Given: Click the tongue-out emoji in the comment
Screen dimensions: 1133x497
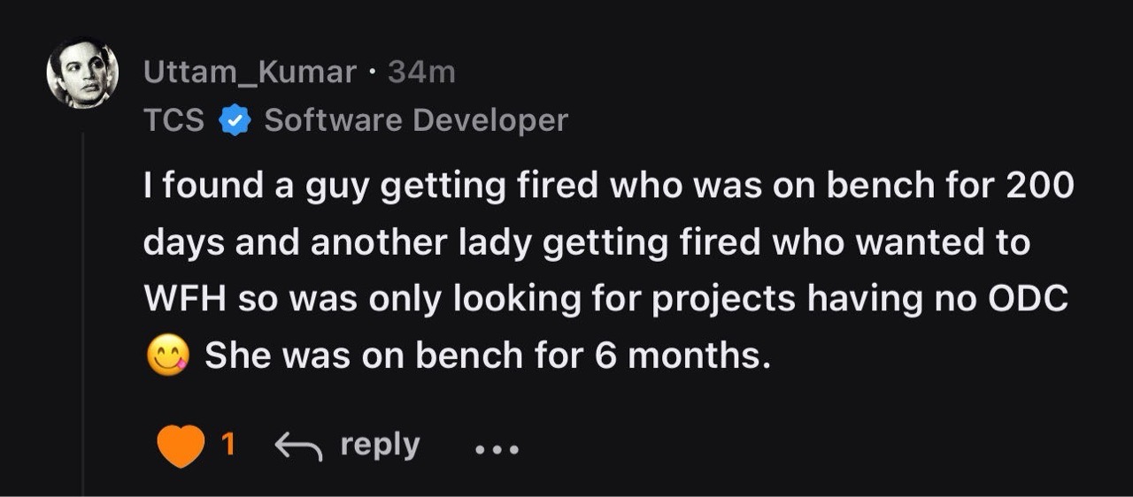Looking at the screenshot, I should point(167,356).
